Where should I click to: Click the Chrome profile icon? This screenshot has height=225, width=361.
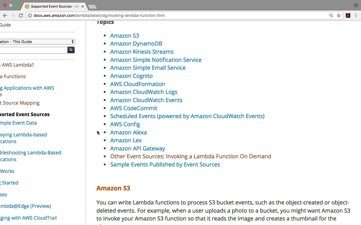[x=356, y=5]
